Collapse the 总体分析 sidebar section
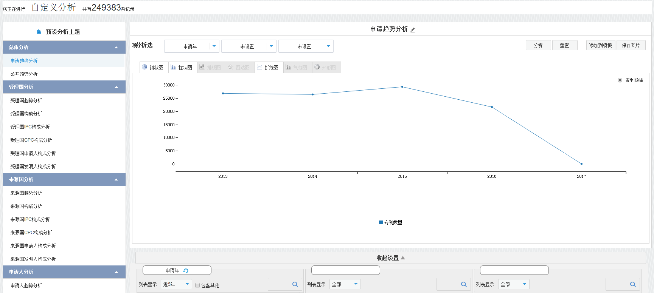 [116, 48]
